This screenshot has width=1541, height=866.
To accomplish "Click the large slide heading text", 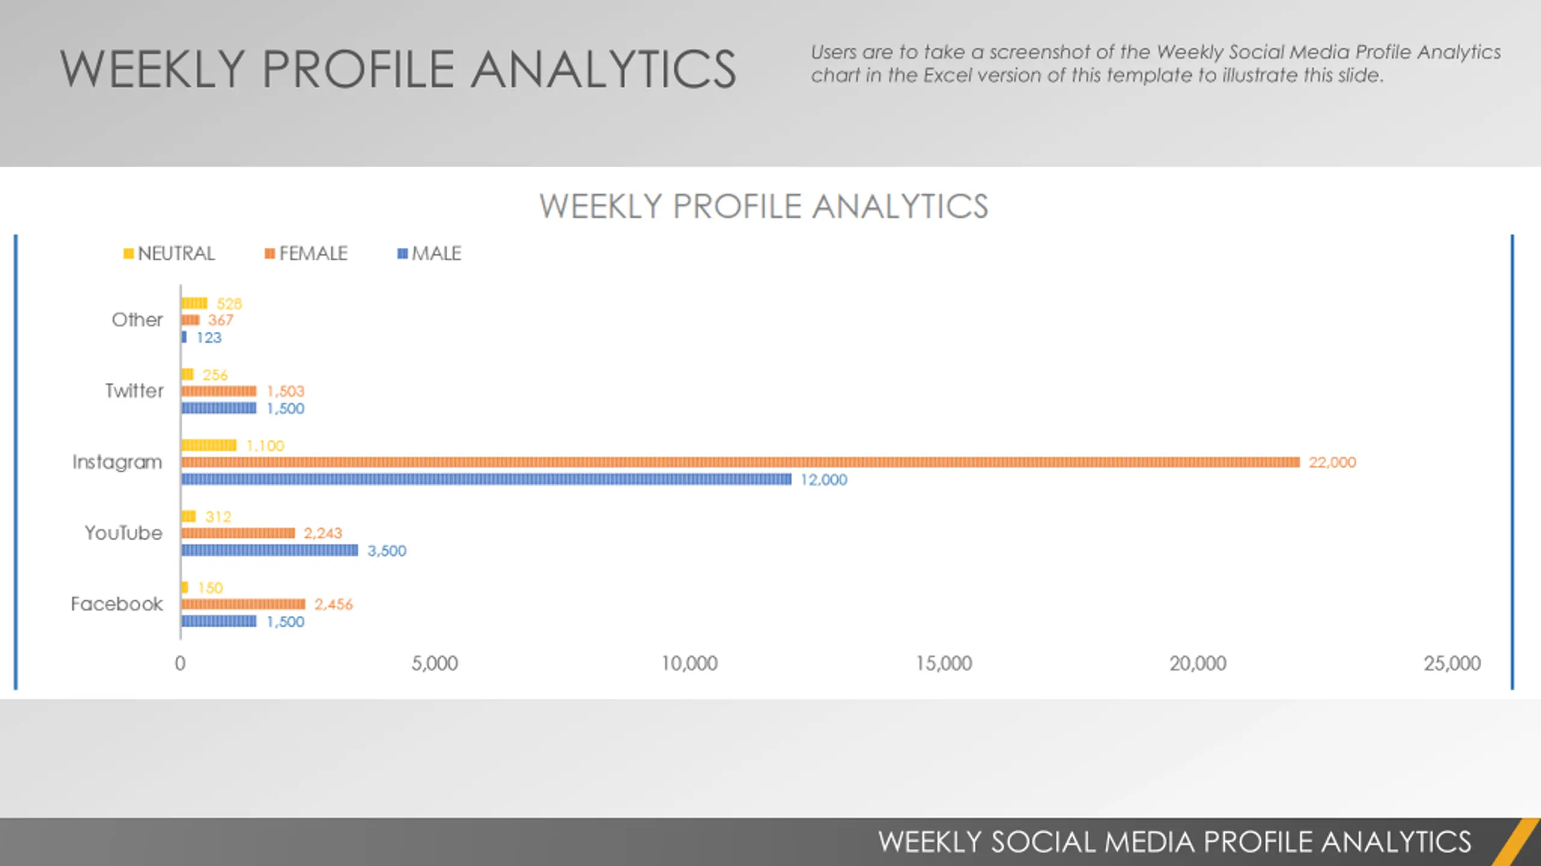I will tap(398, 69).
